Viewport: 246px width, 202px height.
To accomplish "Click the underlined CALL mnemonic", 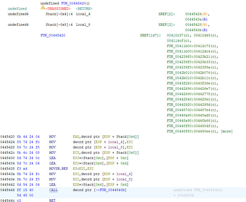I will pos(53,190).
